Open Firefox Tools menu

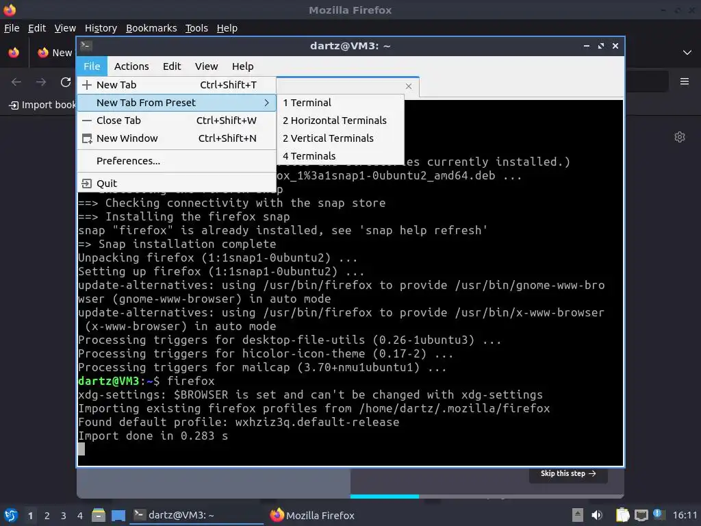[196, 28]
